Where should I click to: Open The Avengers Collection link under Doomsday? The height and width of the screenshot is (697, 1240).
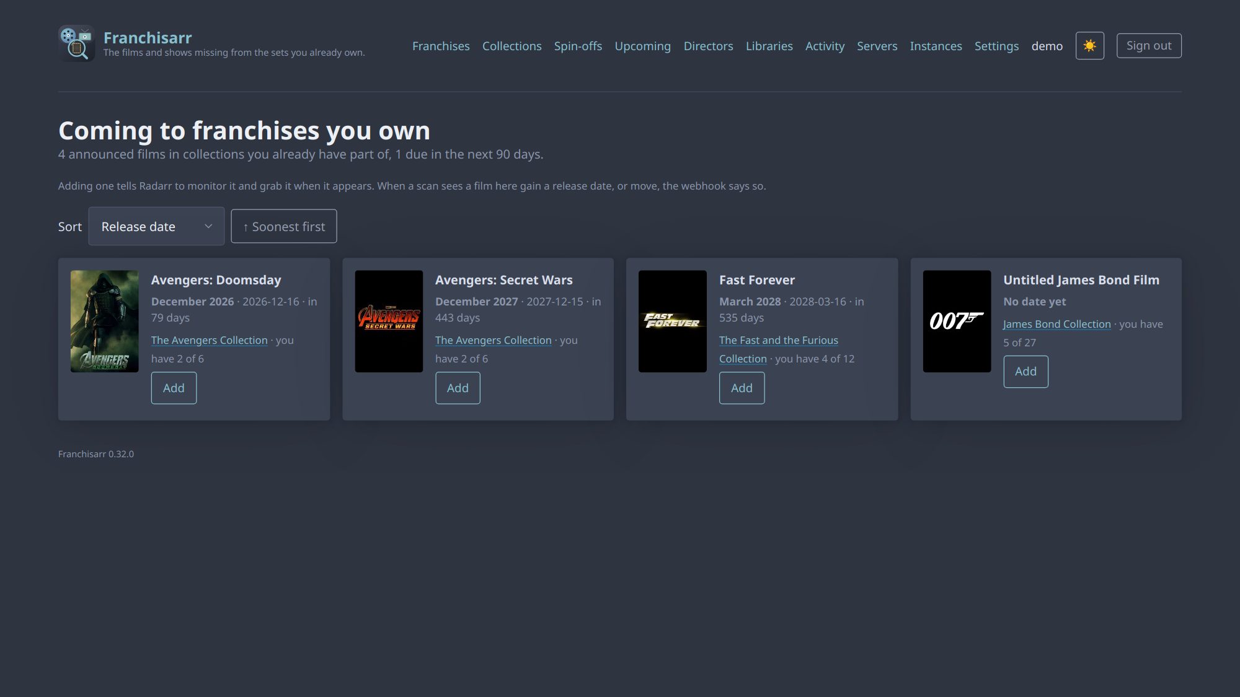[x=210, y=340]
